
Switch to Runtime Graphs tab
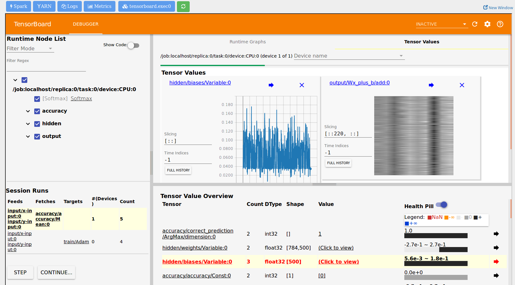(x=248, y=42)
